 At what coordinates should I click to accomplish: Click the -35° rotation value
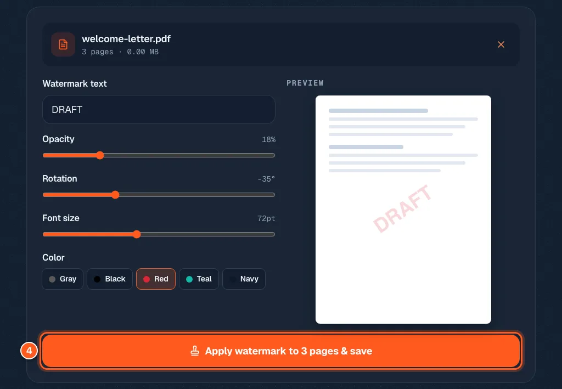pos(266,179)
